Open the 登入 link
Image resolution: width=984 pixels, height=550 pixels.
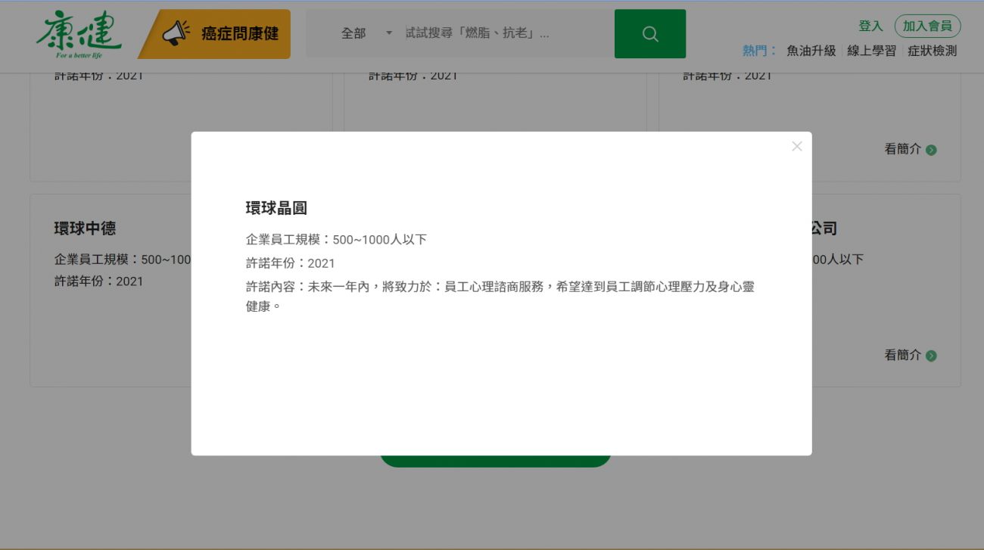pos(870,25)
